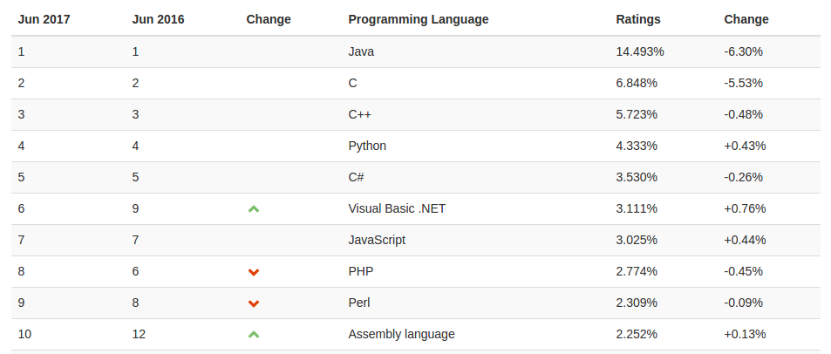Select the 'C#' language cell
The width and height of the screenshot is (831, 354).
click(x=356, y=177)
